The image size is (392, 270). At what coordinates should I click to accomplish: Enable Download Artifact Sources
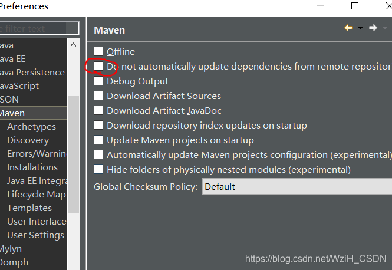coord(98,96)
